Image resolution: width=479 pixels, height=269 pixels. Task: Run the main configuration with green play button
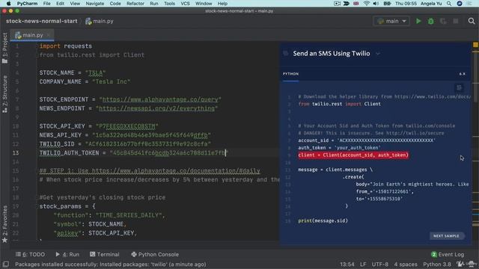coord(418,21)
